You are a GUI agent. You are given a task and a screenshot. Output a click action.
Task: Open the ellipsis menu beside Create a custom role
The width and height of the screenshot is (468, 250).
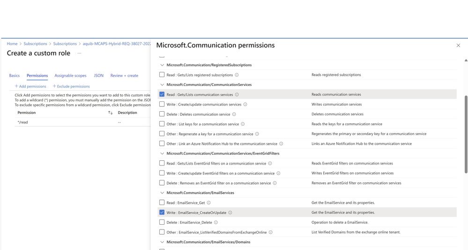tap(79, 53)
